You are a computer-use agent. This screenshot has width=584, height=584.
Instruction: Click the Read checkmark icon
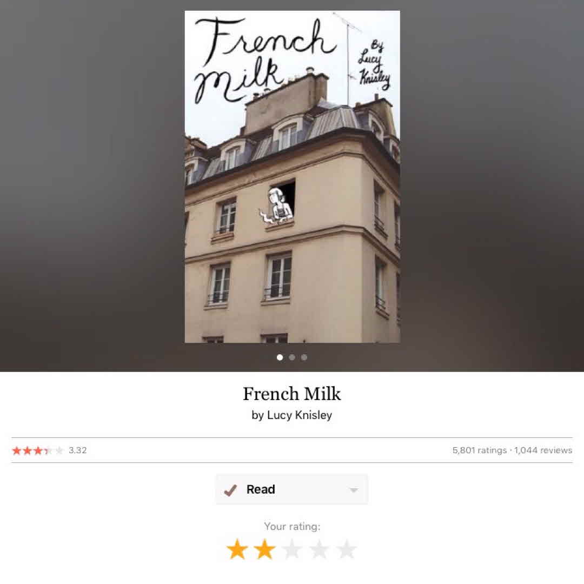pos(230,490)
